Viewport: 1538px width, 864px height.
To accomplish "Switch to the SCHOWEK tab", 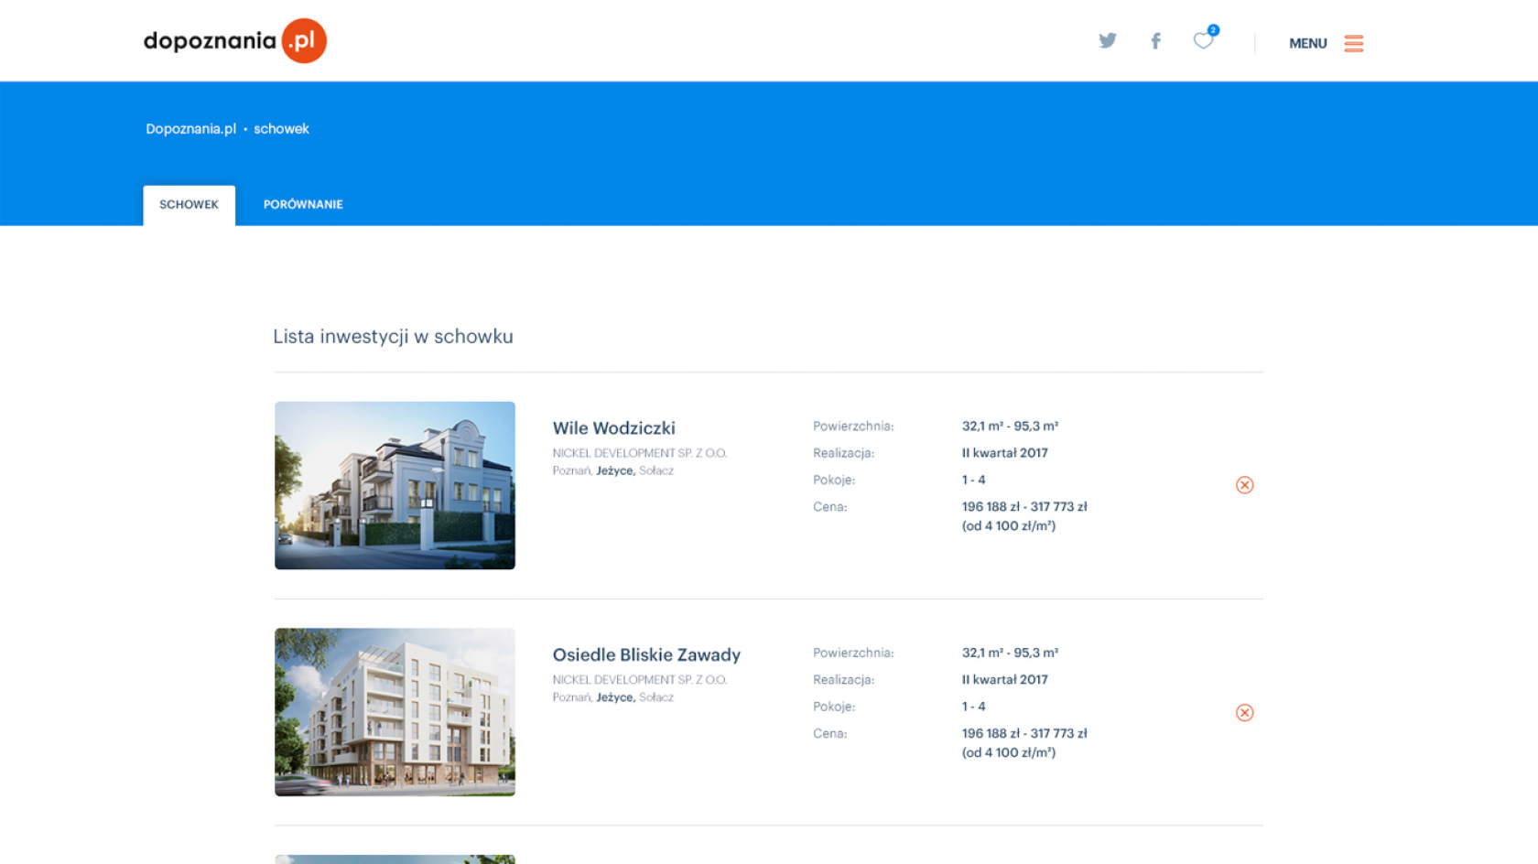I will 189,205.
